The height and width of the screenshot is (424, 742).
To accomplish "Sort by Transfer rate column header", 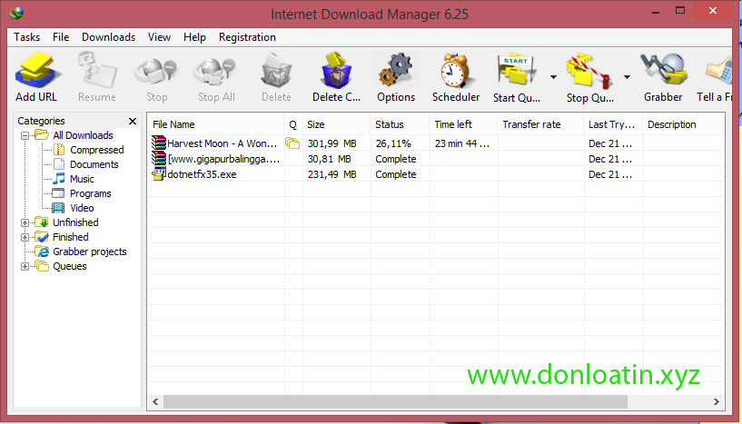I will coord(541,124).
